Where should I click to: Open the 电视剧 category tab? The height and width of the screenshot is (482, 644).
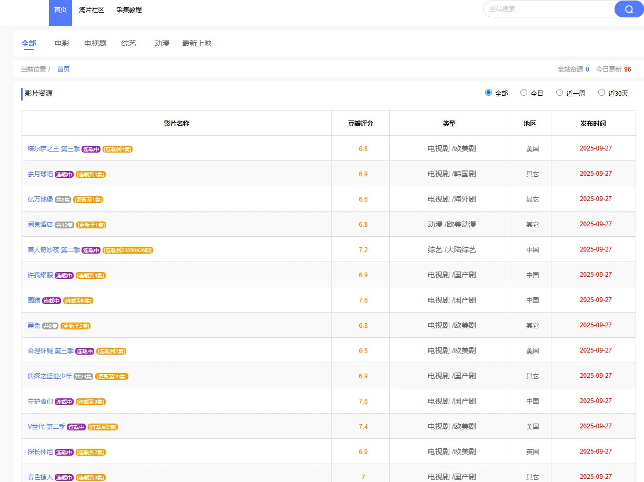(94, 44)
